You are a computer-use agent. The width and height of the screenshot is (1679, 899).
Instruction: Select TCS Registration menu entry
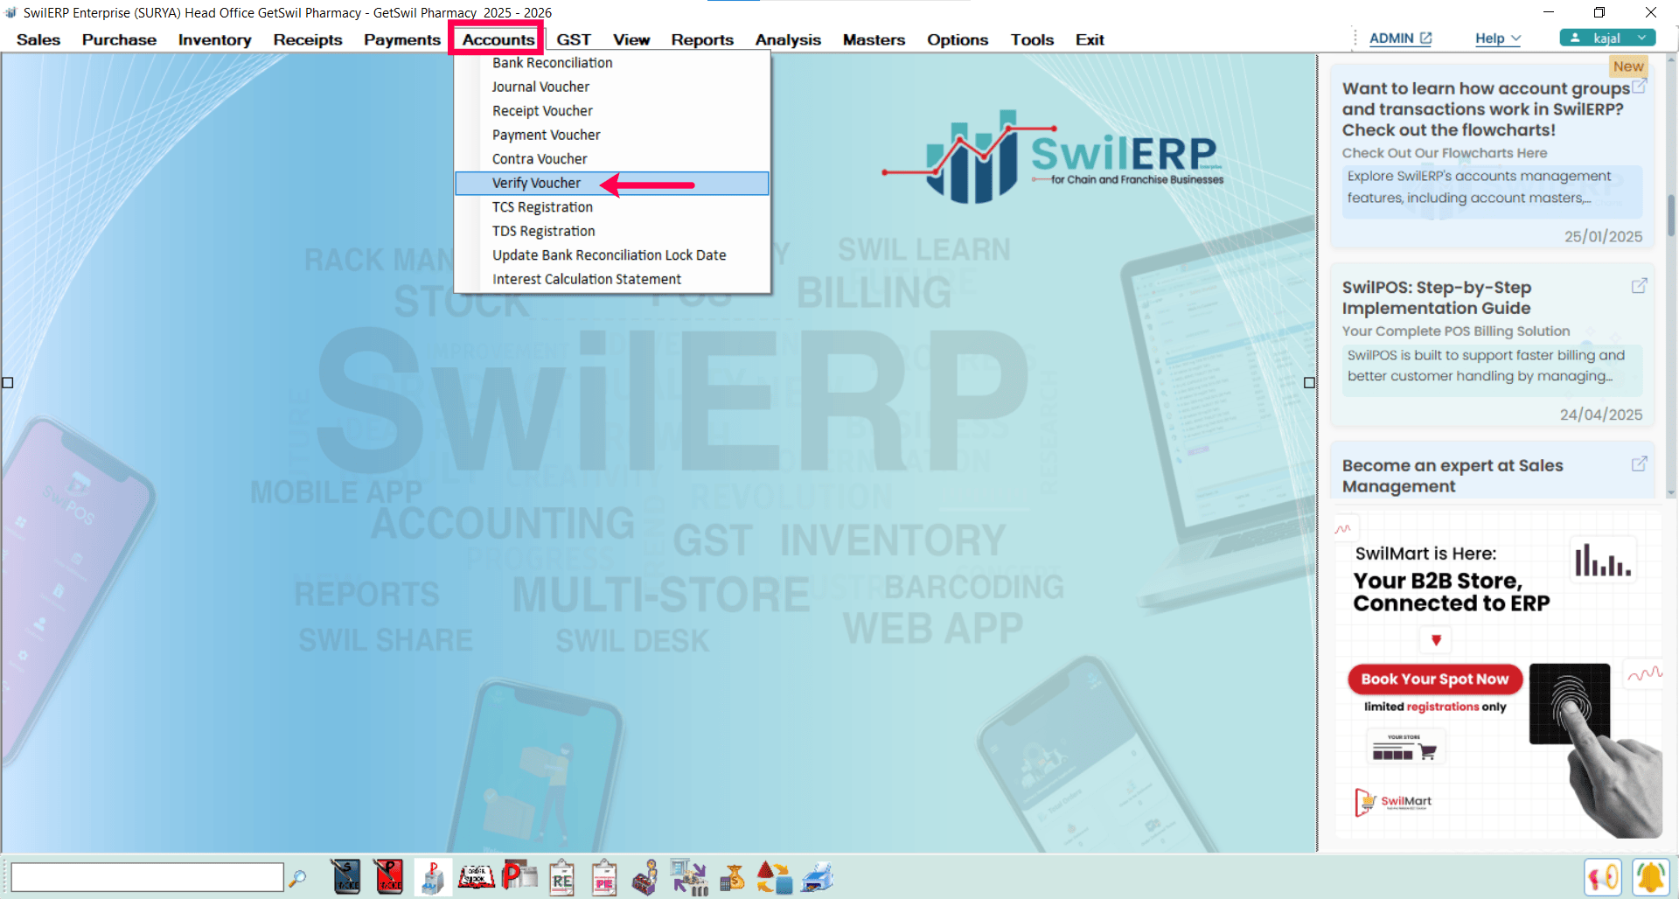click(x=612, y=207)
